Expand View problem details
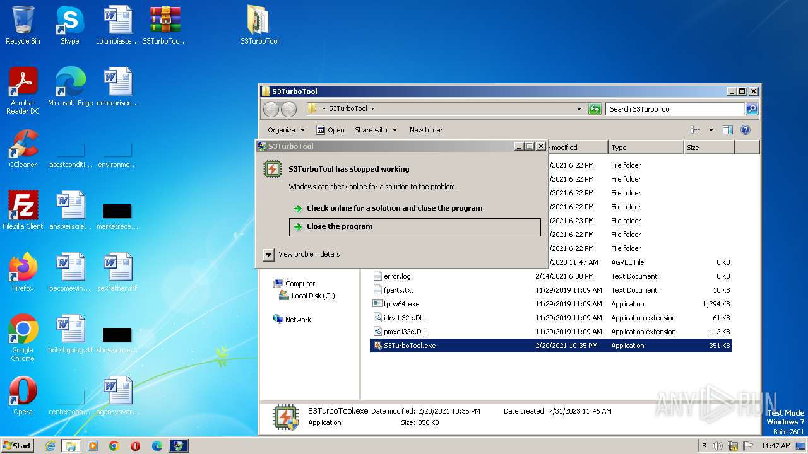This screenshot has height=454, width=808. [269, 254]
